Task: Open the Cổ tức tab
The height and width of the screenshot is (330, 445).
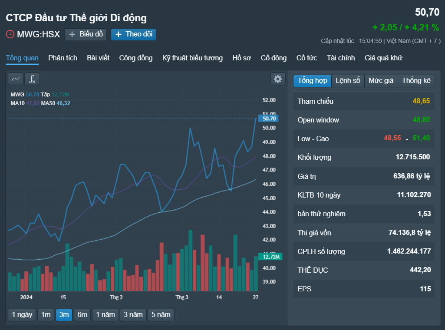Action: (x=307, y=58)
